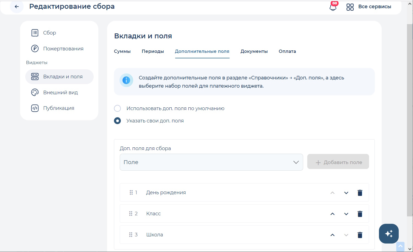Image resolution: width=413 pixels, height=252 pixels.
Task: Open the Поле dropdown
Action: point(211,162)
